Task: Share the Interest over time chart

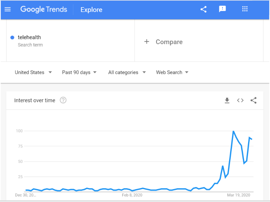Action: 253,100
